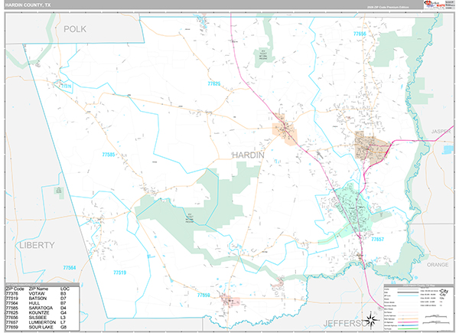Select the JEFFERSON county label
Viewport: 459px width, 333px height.
(345, 324)
